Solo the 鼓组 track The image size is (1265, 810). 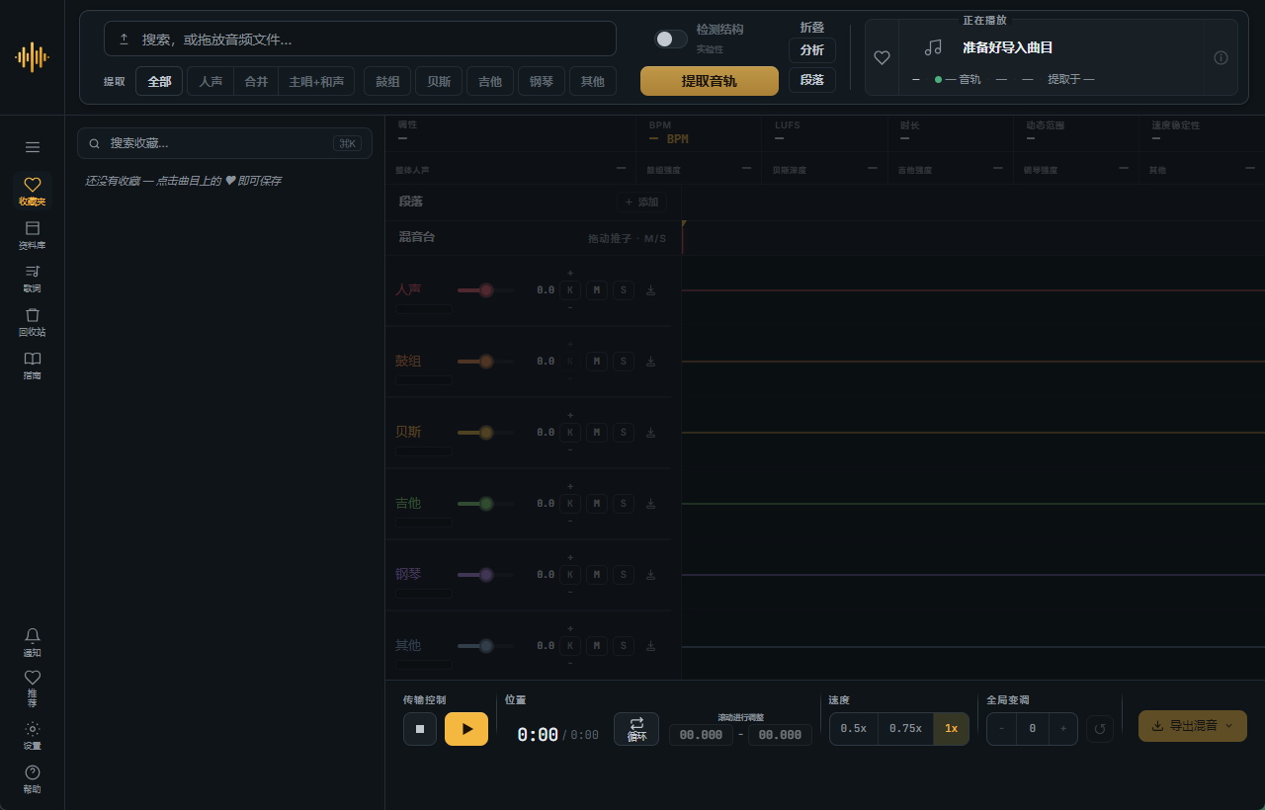pos(623,362)
